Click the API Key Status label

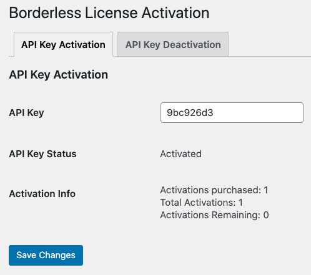[42, 154]
